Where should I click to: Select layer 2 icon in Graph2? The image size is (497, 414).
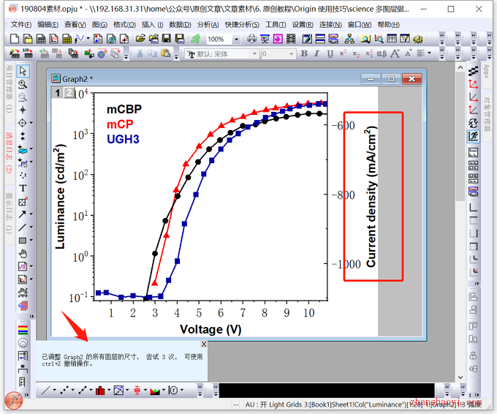coord(69,93)
